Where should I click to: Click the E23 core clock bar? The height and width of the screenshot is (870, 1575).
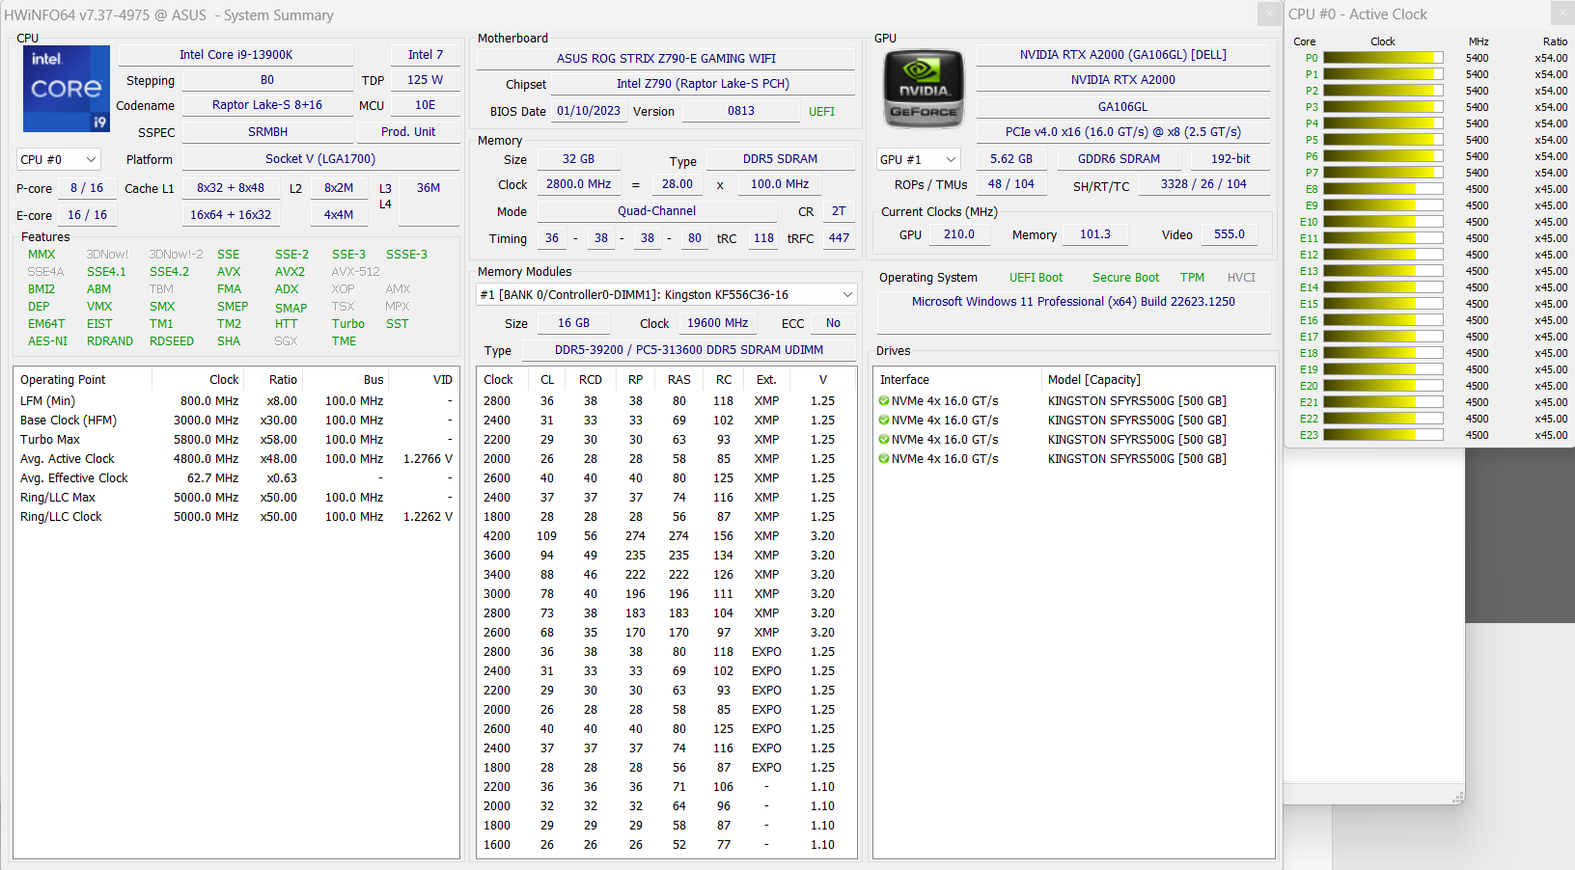coord(1383,435)
